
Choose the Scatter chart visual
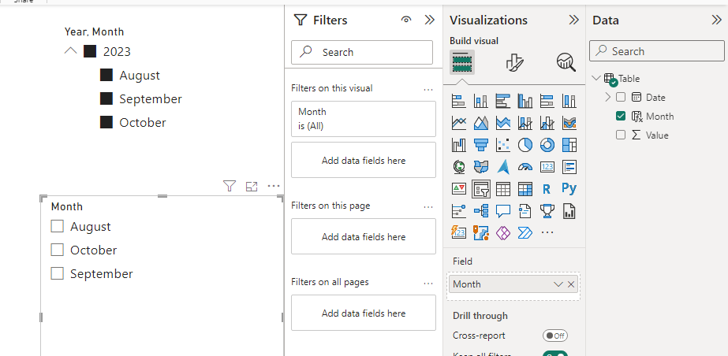tap(503, 145)
